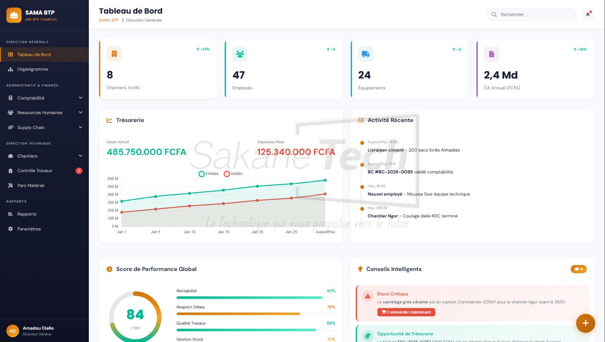Click the AD user avatar
Image resolution: width=605 pixels, height=342 pixels.
(x=12, y=331)
